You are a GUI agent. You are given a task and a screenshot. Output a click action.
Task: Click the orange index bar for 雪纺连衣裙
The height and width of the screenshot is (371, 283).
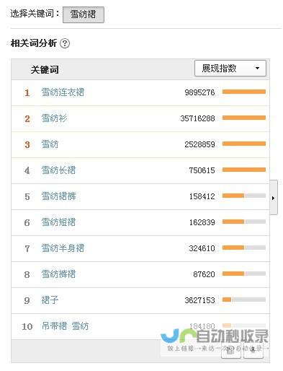(244, 92)
